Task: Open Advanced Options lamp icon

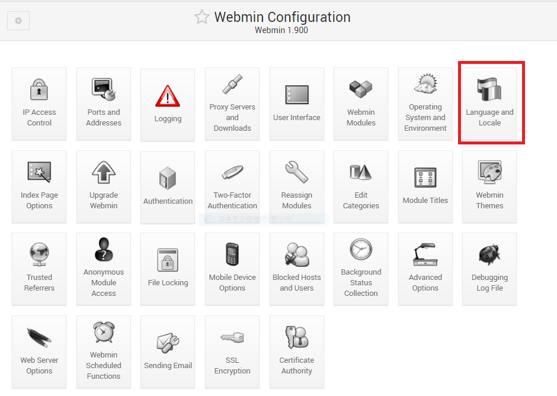Action: 425,255
